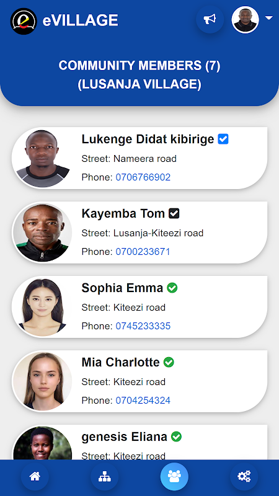Click the verified badge next to genesis Eliana
Screen dimensions: 279x496
pyautogui.click(x=176, y=437)
